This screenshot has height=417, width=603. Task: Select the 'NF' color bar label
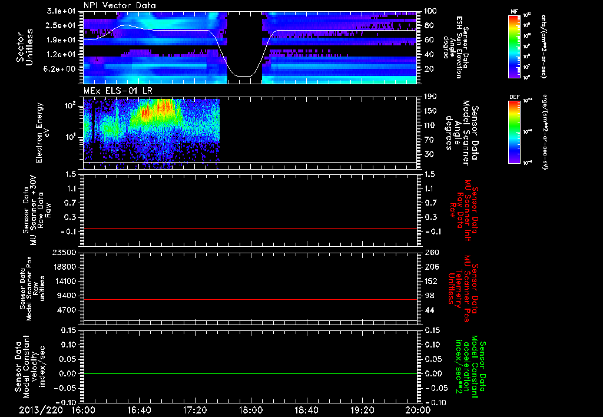point(514,12)
